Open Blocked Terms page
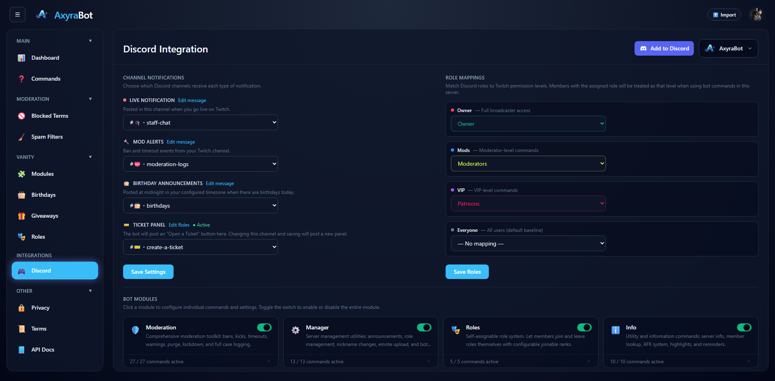Screen dimensions: 775x381 [55, 116]
